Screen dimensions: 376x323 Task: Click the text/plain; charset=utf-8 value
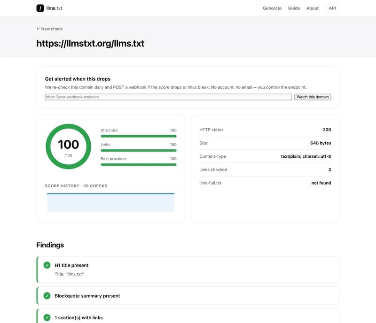[x=306, y=156]
